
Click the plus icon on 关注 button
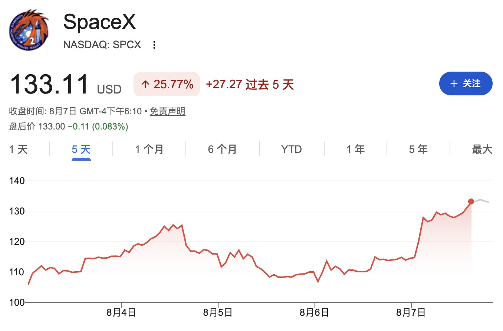coord(454,83)
